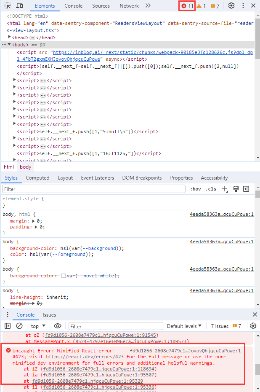The image size is (260, 392).
Task: Open the customize DevTools three-dot menu
Action: tap(243, 5)
